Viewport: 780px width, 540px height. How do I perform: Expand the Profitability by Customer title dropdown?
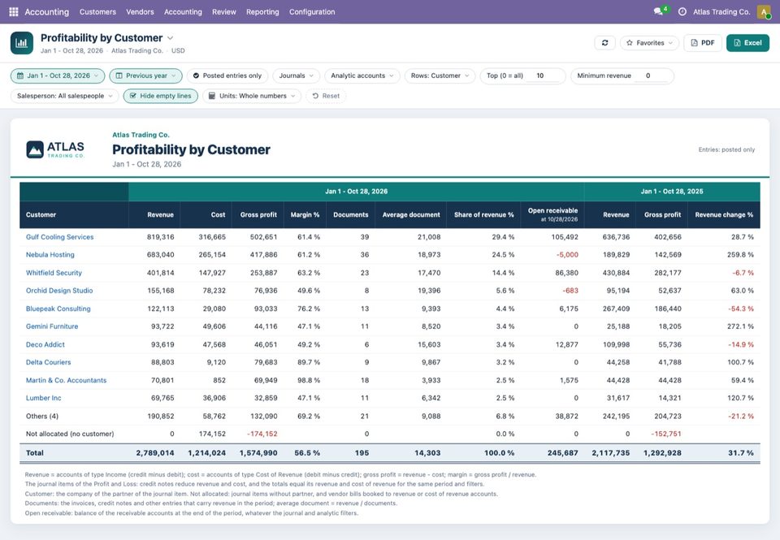[x=170, y=38]
